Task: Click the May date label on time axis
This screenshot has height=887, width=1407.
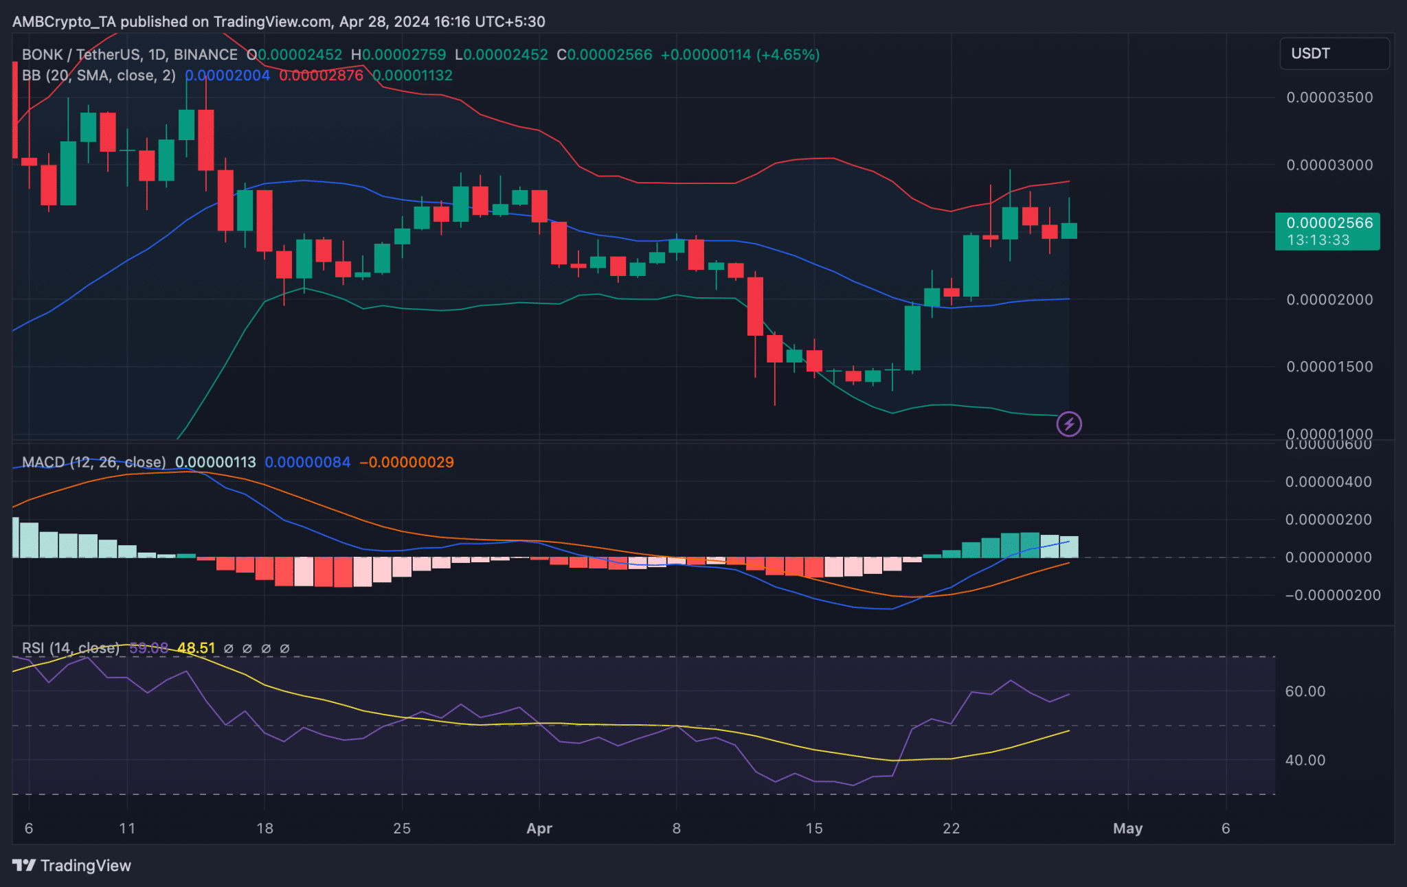Action: coord(1127,829)
